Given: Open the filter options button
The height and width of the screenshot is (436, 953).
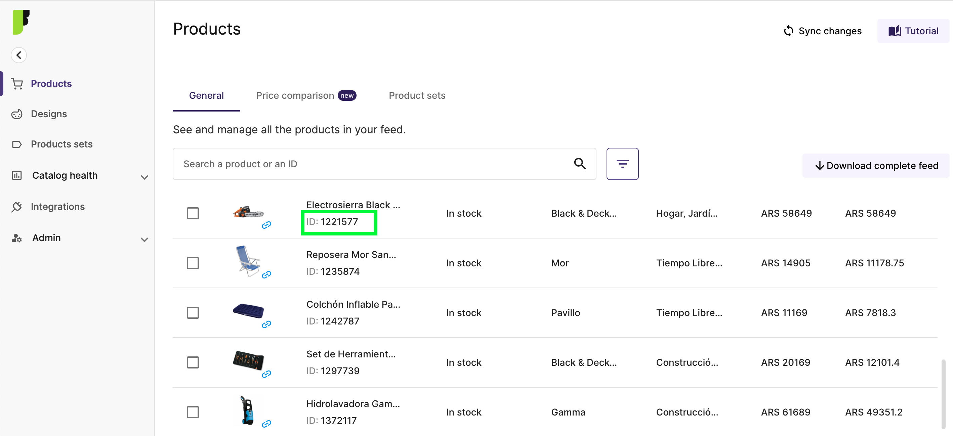Looking at the screenshot, I should click(622, 164).
